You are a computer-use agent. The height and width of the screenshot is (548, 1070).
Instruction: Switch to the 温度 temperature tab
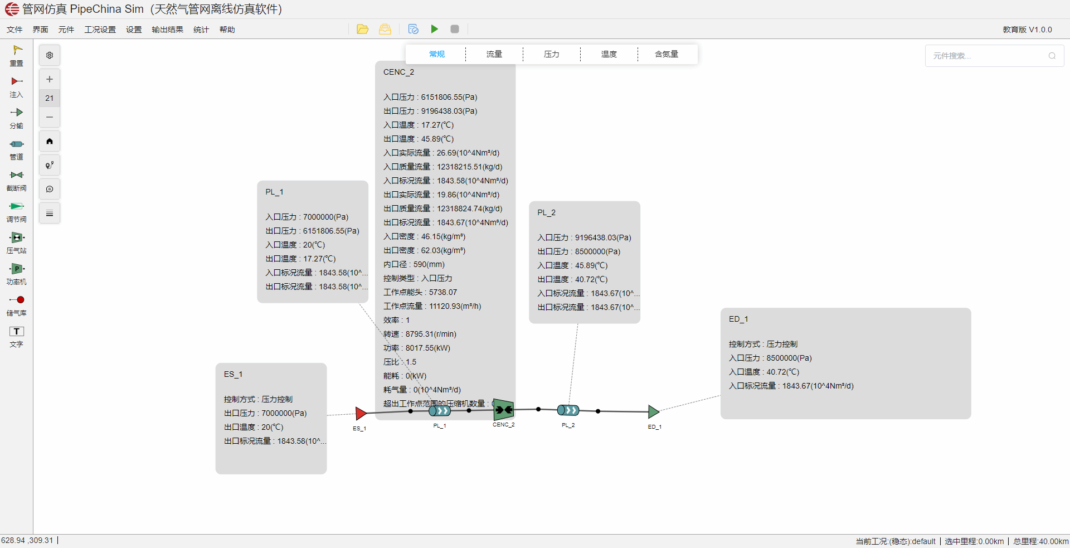pos(609,54)
